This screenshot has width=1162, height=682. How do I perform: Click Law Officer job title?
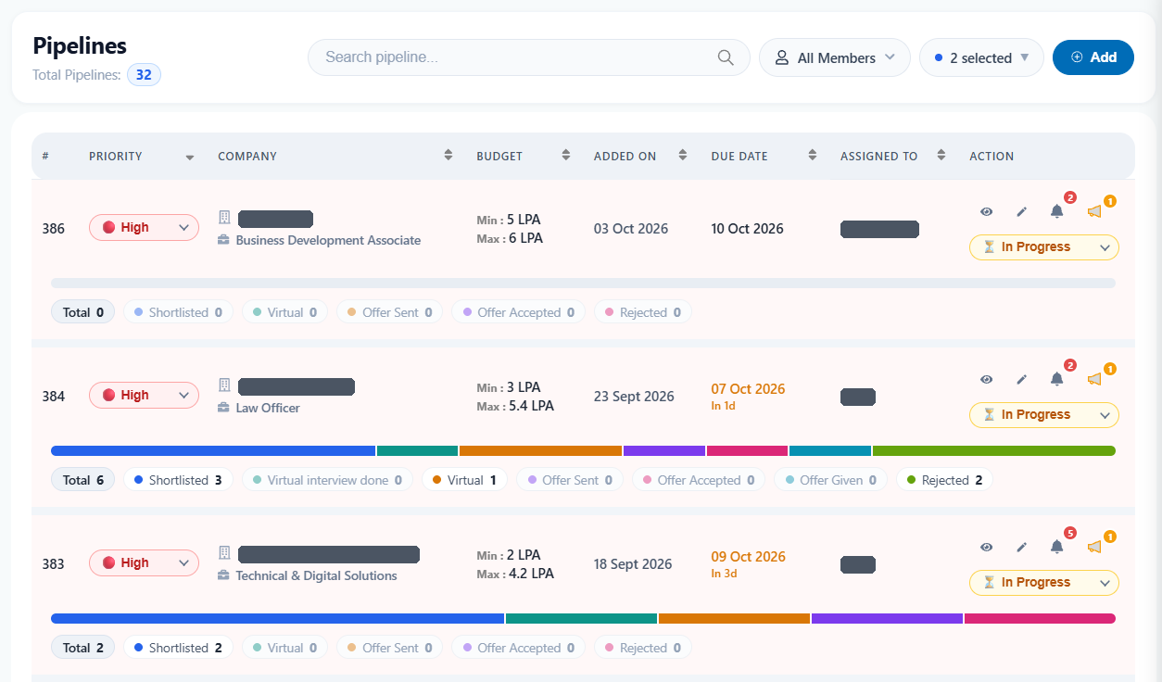(x=268, y=408)
